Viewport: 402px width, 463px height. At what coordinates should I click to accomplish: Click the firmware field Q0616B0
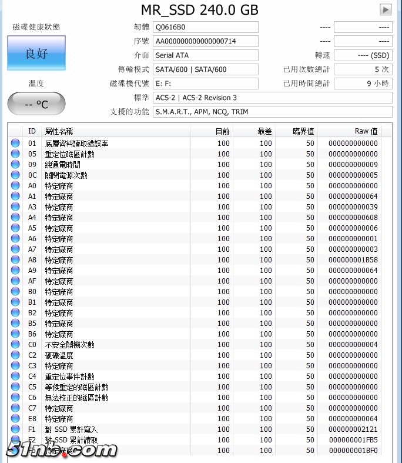[x=206, y=27]
